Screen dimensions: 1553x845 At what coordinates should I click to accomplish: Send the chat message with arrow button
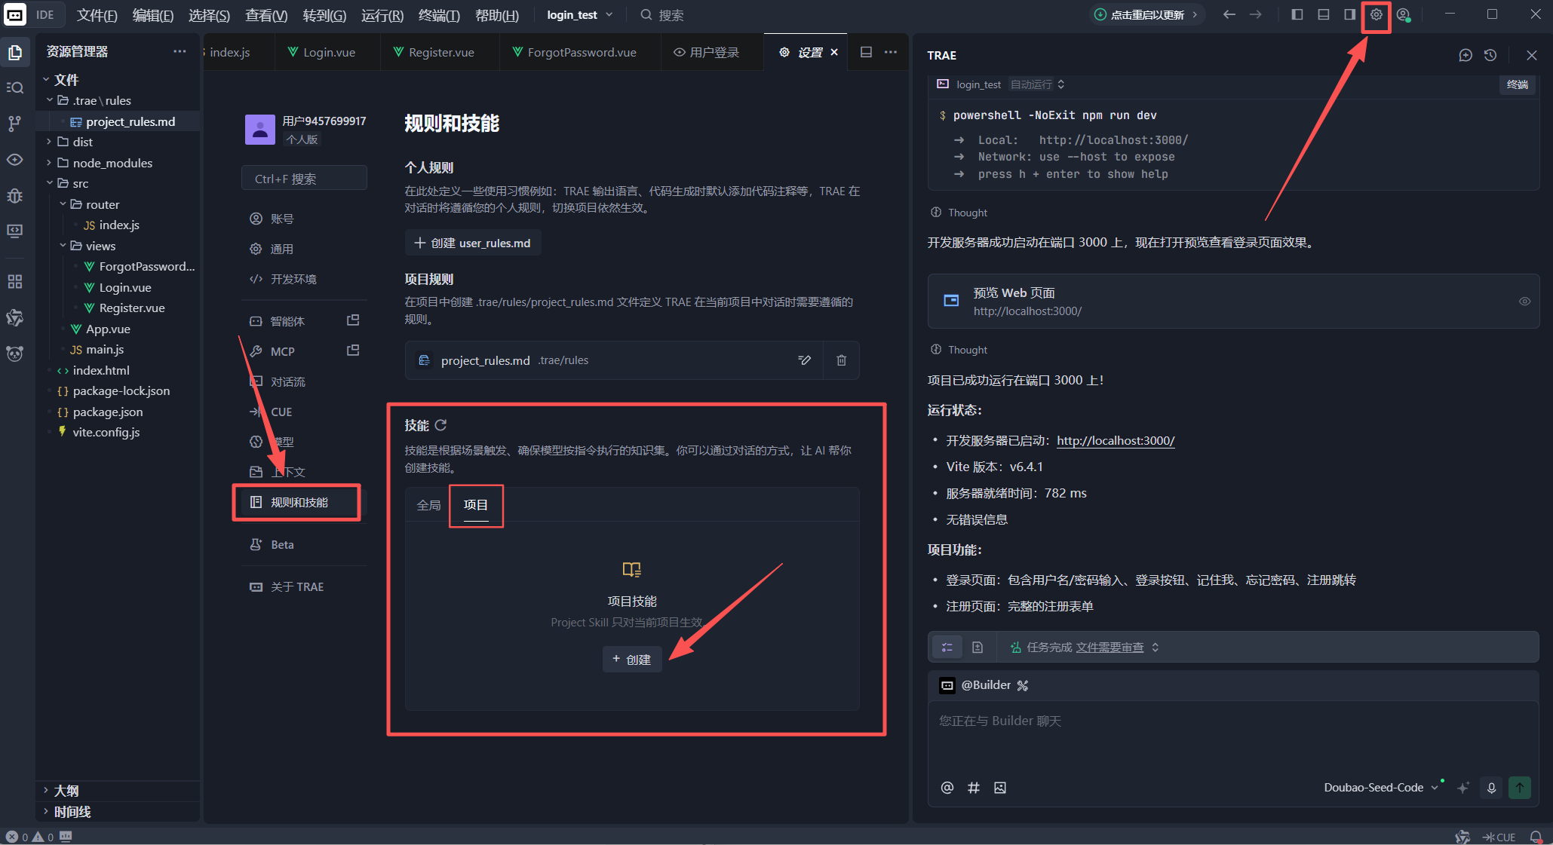click(1519, 788)
